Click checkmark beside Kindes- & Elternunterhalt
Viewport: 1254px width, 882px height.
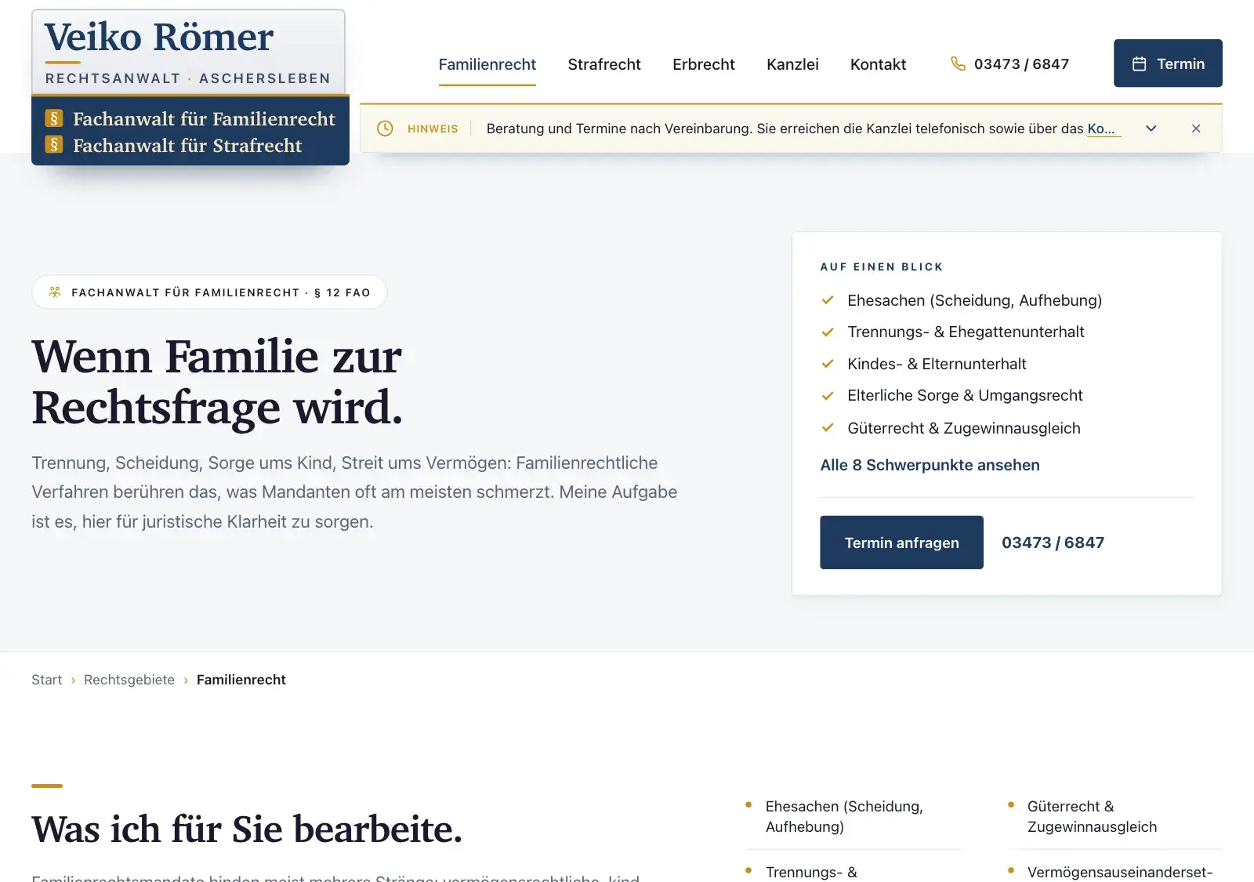(x=828, y=364)
